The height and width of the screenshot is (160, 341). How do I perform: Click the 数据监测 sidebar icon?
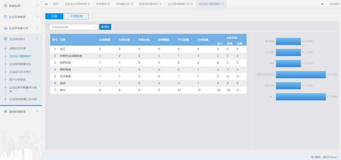pyautogui.click(x=6, y=6)
